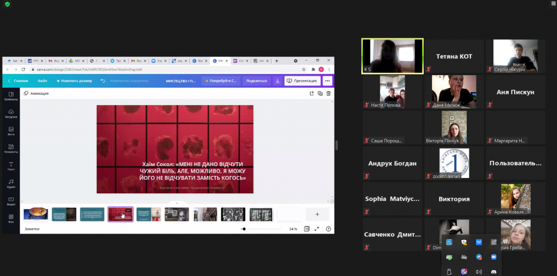Open the three-dots menu on selected slide thumbnail
The image size is (557, 276).
(x=128, y=211)
